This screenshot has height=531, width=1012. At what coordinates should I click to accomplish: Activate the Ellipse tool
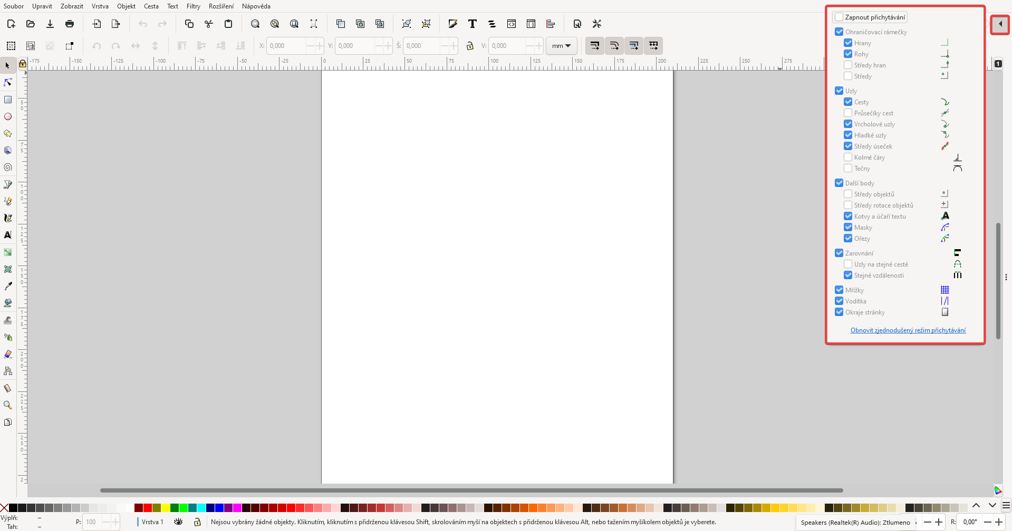(8, 116)
